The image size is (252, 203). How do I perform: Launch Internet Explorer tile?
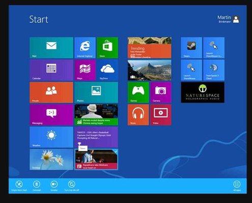[x=85, y=48]
